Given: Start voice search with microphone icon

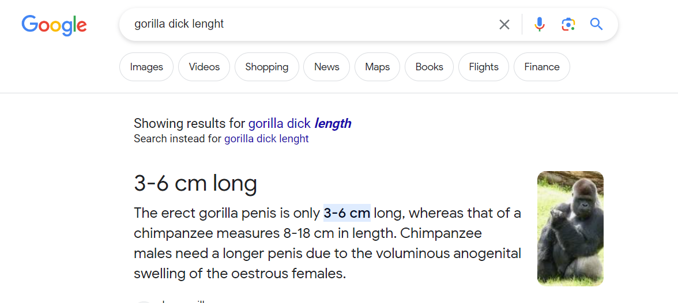Looking at the screenshot, I should click(539, 24).
